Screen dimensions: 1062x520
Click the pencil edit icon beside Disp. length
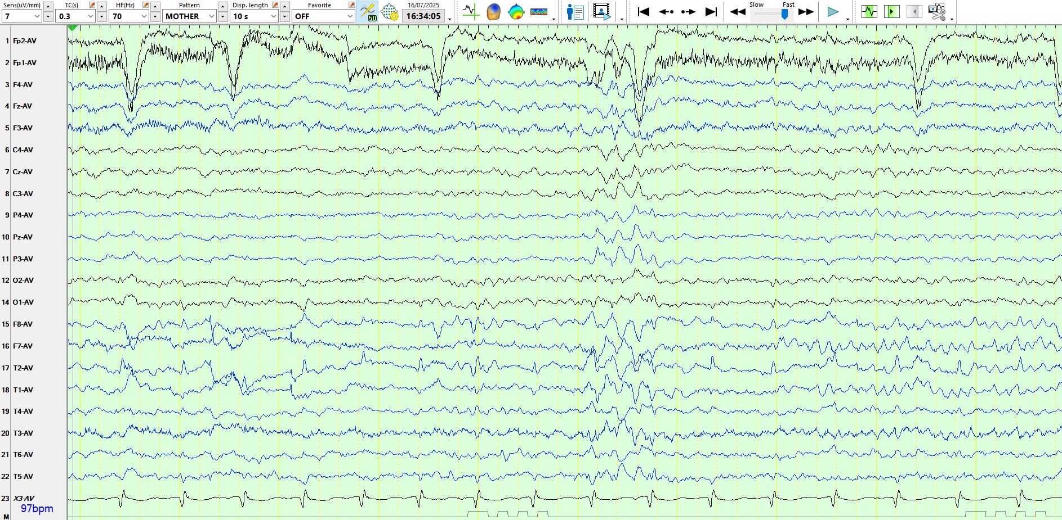click(x=275, y=5)
